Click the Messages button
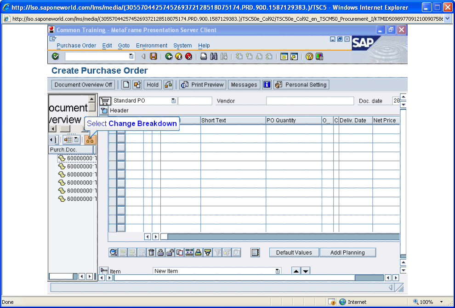The width and height of the screenshot is (455, 308). tap(244, 85)
